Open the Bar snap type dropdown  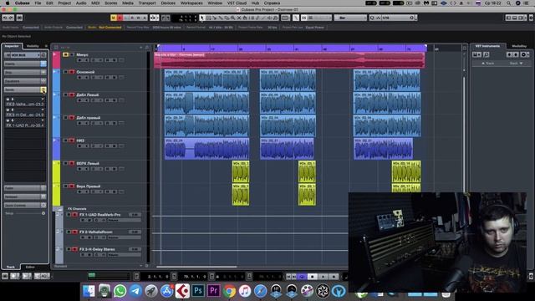point(350,18)
